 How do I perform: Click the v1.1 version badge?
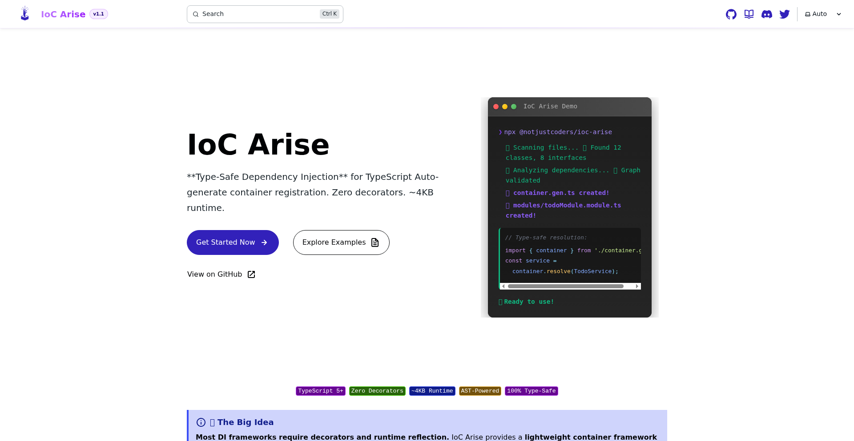(x=99, y=14)
